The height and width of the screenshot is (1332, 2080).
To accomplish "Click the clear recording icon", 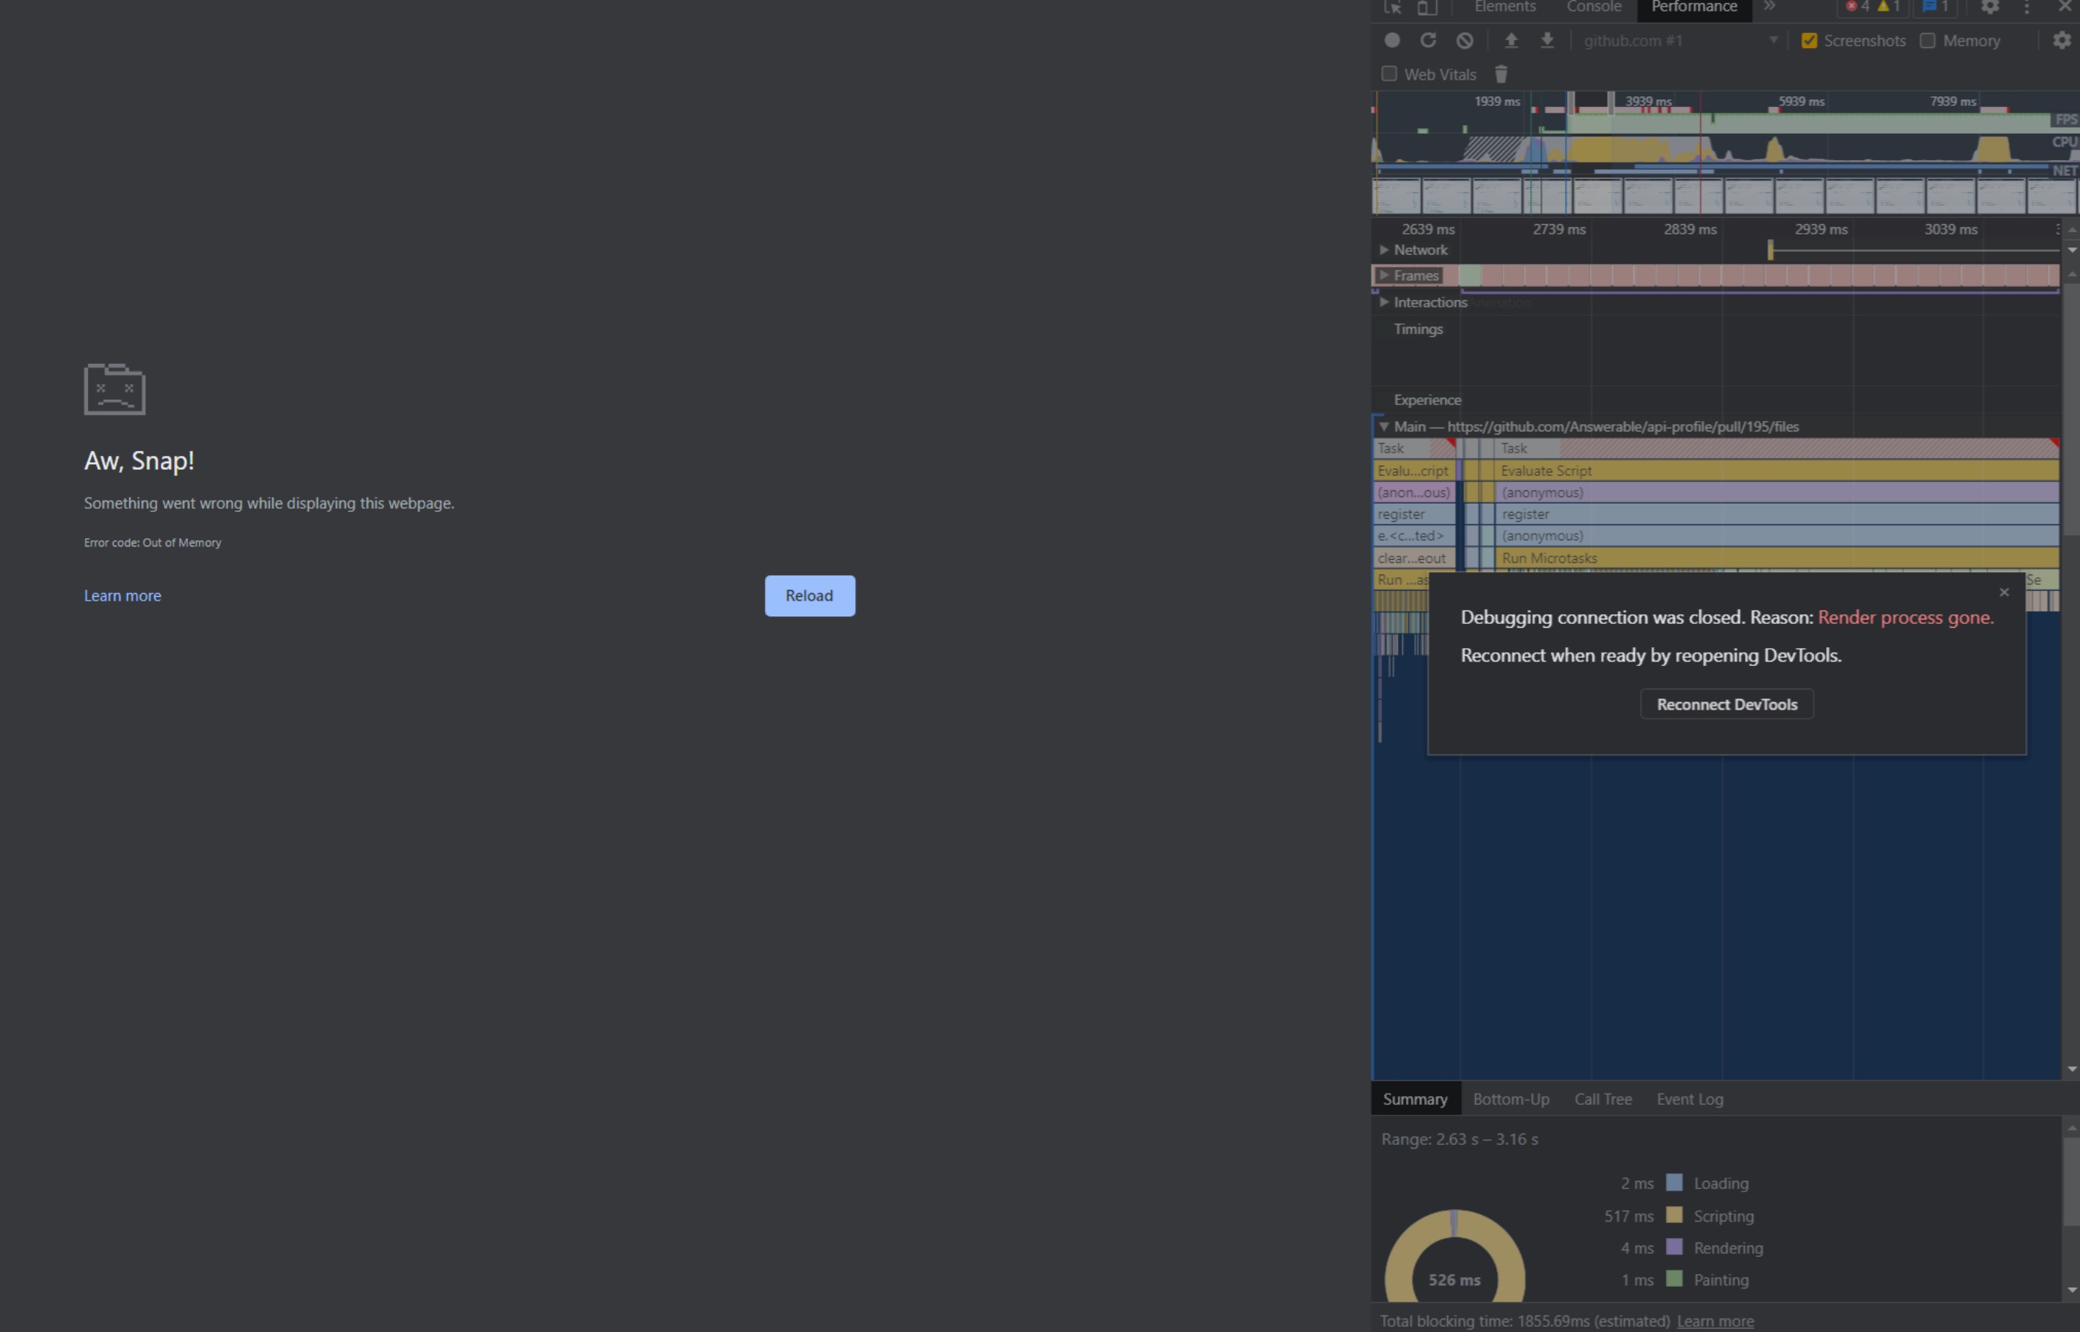I will tap(1465, 41).
